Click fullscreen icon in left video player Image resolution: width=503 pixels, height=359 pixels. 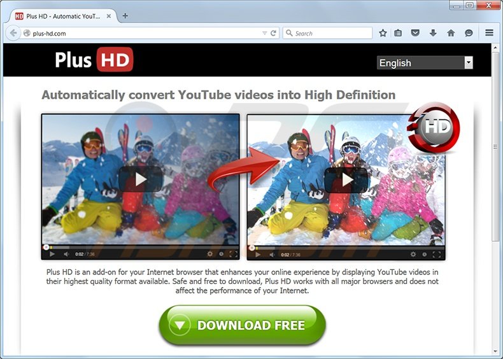tap(233, 255)
